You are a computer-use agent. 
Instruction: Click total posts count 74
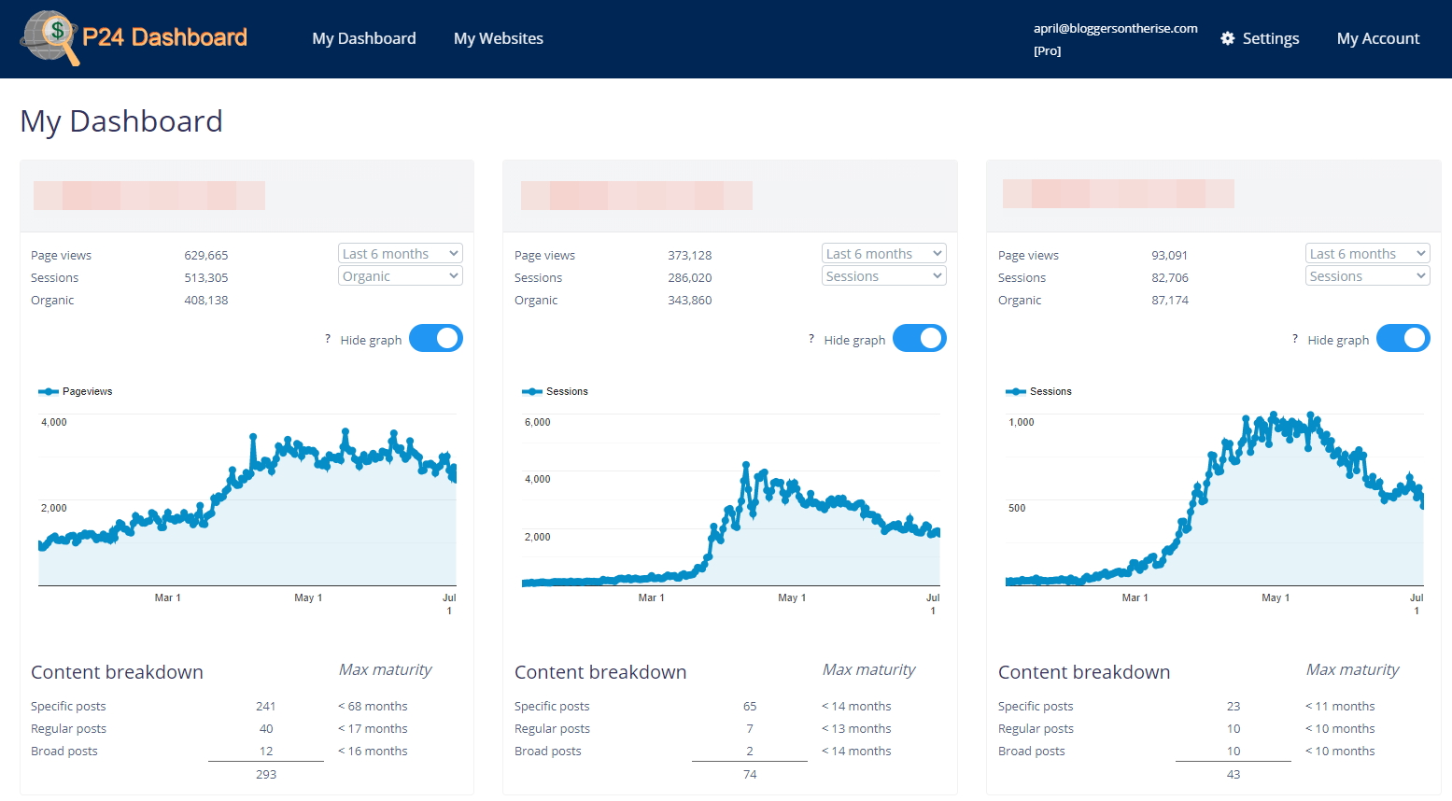(x=750, y=774)
